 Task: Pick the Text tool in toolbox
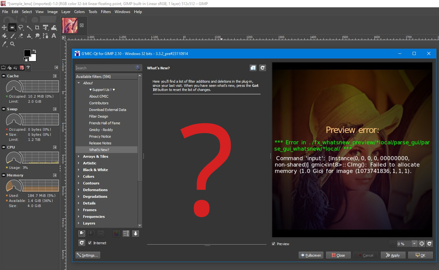point(54,36)
